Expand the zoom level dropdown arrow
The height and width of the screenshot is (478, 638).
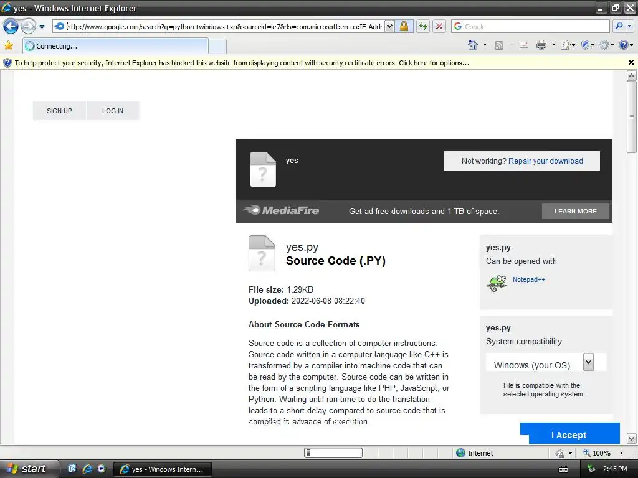tap(621, 453)
